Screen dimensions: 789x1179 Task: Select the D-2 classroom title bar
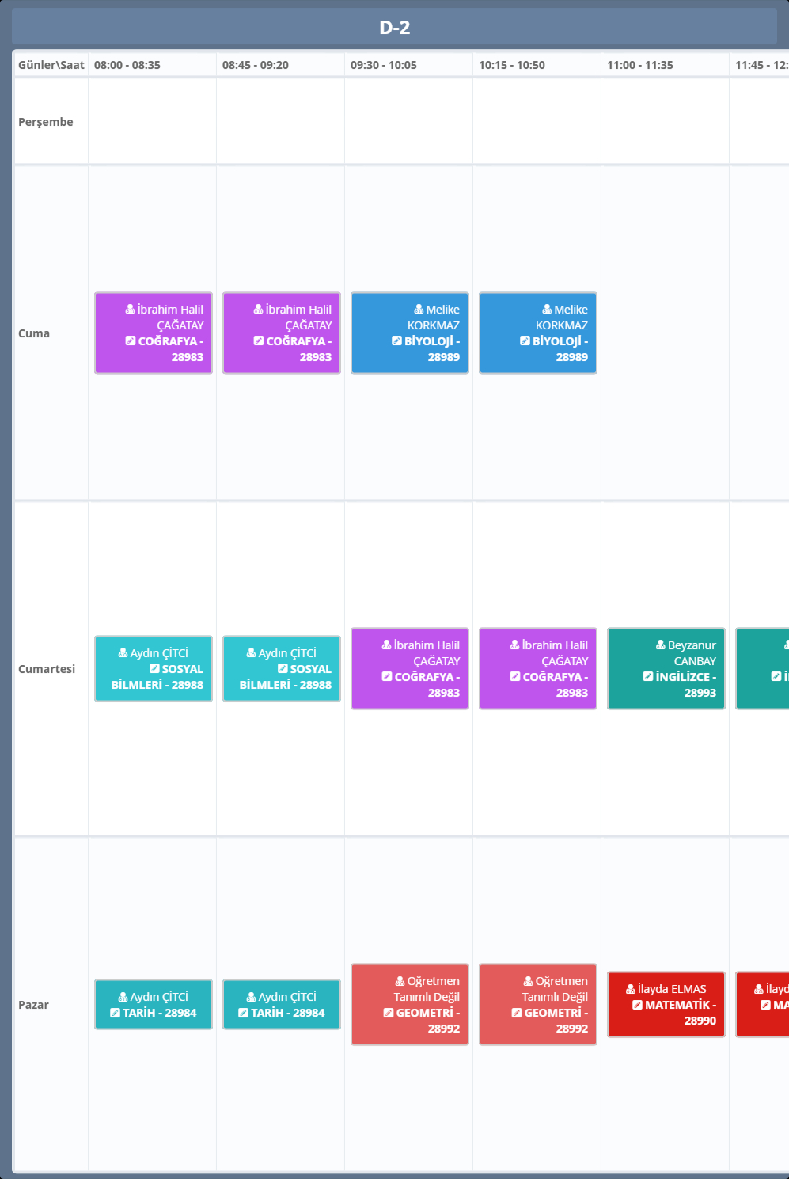tap(394, 28)
